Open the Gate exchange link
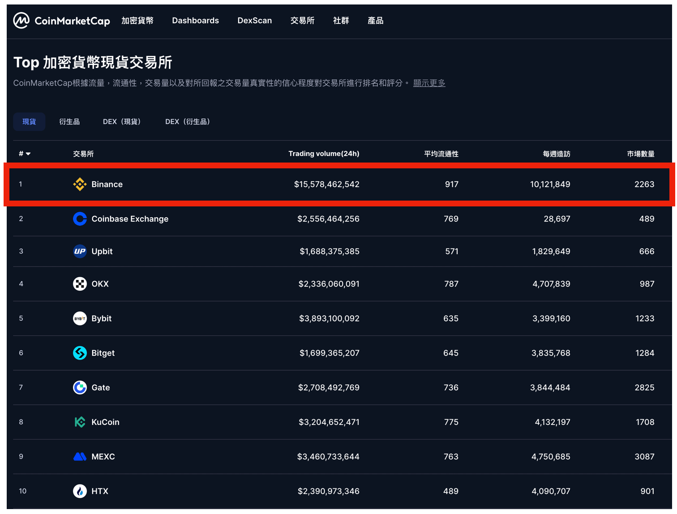This screenshot has height=514, width=677. pyautogui.click(x=101, y=387)
